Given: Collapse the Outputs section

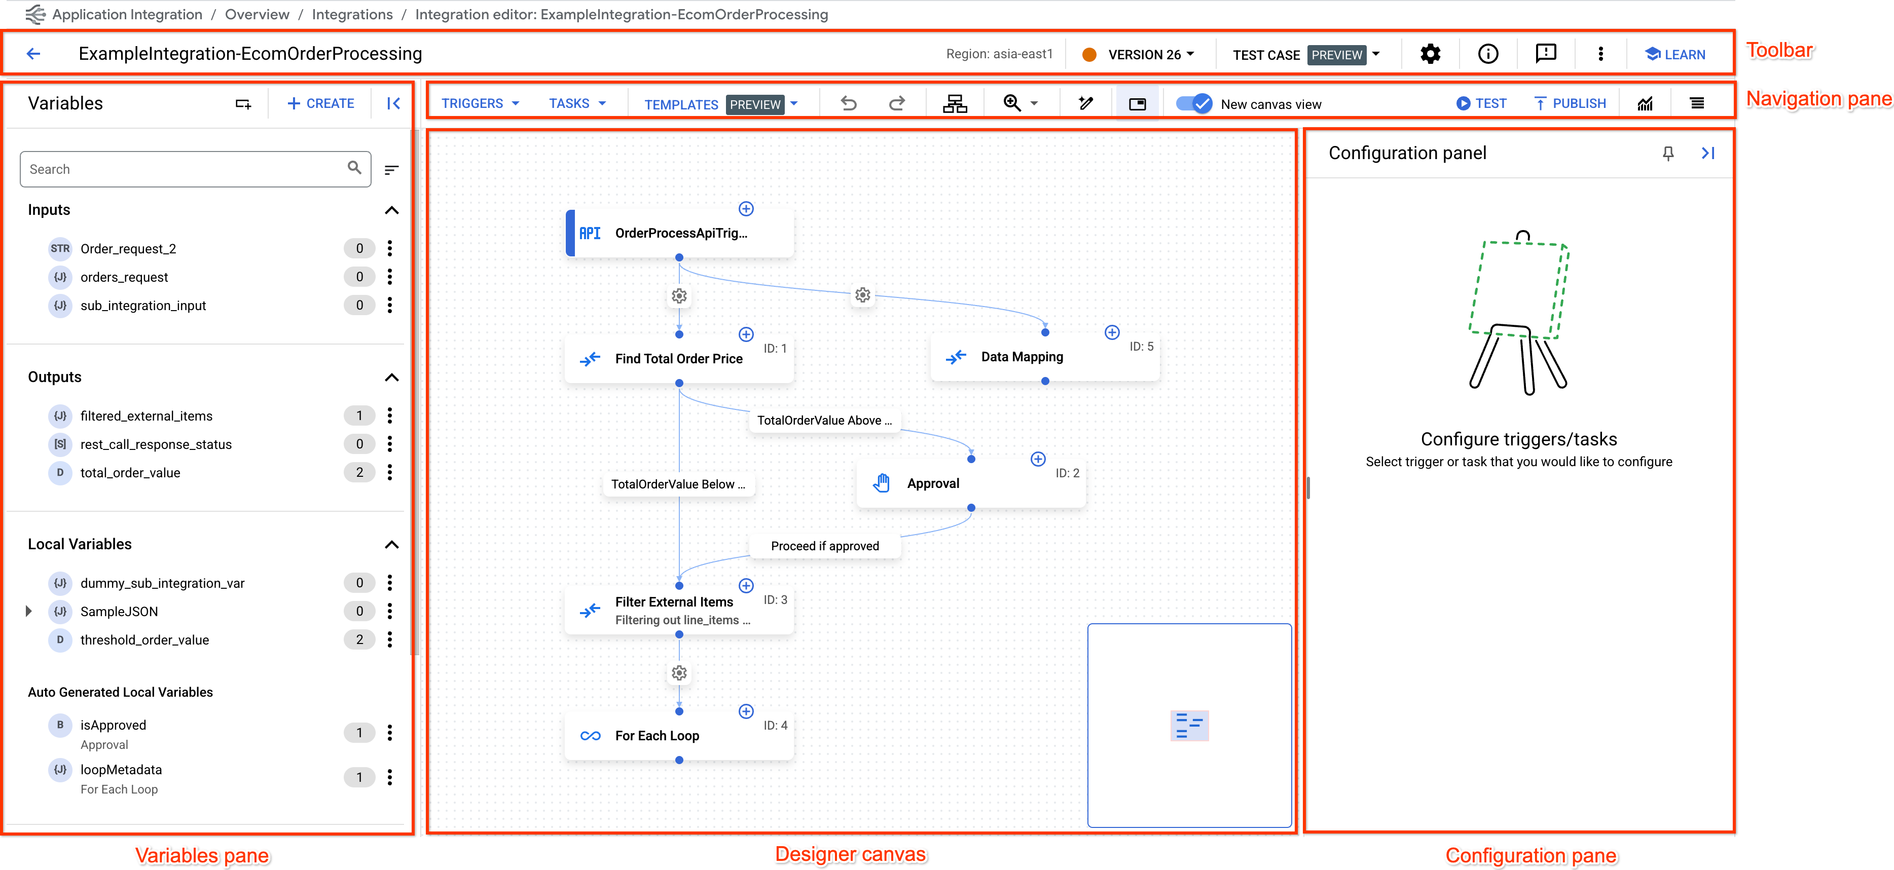Looking at the screenshot, I should coord(392,377).
